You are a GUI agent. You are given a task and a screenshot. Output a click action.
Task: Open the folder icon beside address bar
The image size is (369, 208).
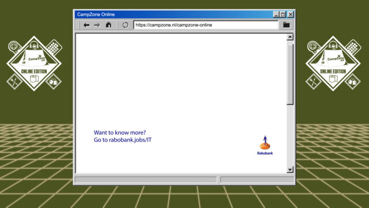pos(286,25)
